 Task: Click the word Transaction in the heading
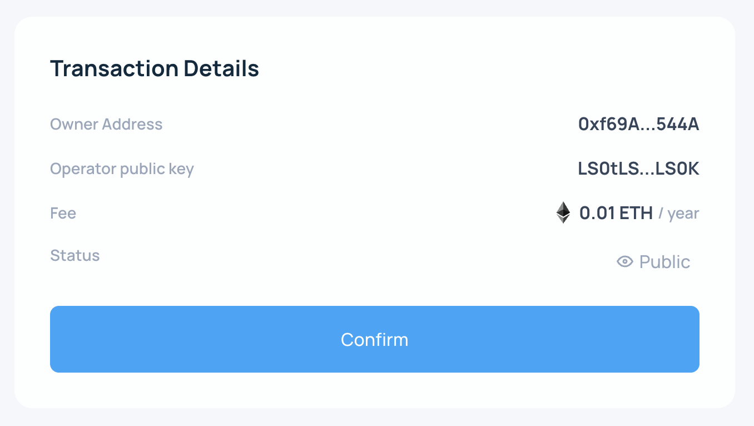114,69
